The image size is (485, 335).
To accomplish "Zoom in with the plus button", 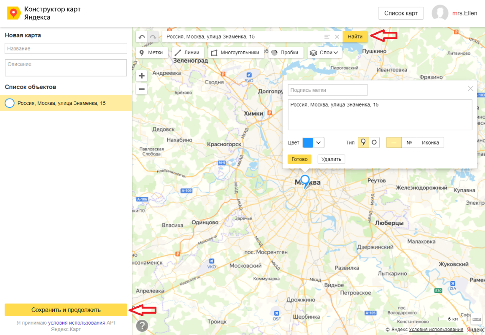I will (142, 76).
